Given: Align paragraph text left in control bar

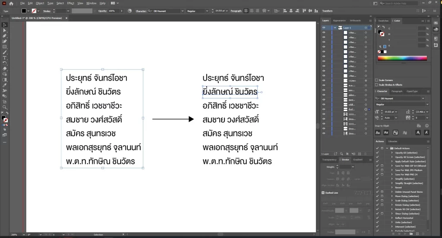Looking at the screenshot, I should pyautogui.click(x=246, y=11).
